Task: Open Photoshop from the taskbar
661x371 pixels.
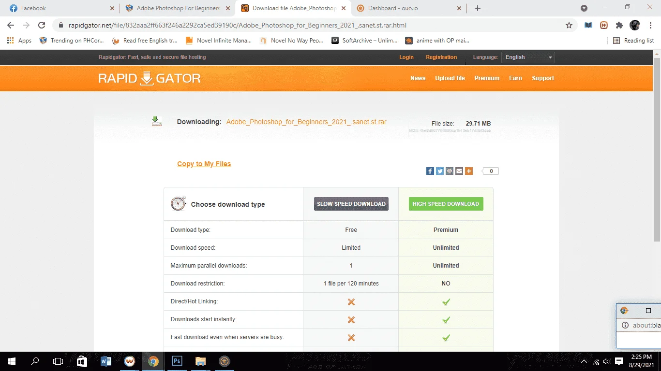Action: 177,361
